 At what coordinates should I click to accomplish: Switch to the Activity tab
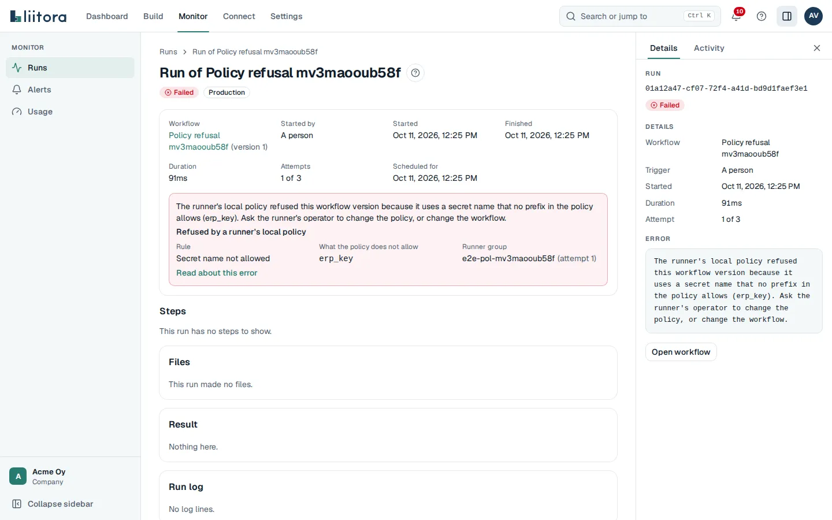[709, 48]
